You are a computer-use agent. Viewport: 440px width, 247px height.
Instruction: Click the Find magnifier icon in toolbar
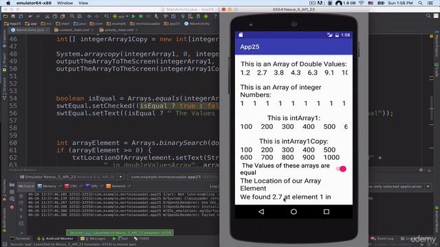pos(72,16)
